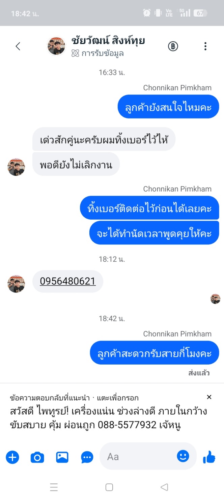Screen dimensions: 224x501
Task: Send a thumbs-up like
Action: point(209,457)
